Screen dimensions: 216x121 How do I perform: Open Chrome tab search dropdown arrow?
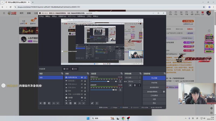2,2
